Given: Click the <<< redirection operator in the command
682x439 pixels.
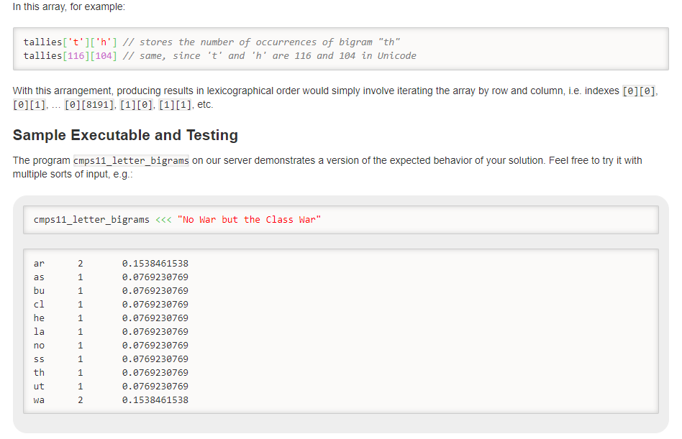Looking at the screenshot, I should tap(164, 219).
